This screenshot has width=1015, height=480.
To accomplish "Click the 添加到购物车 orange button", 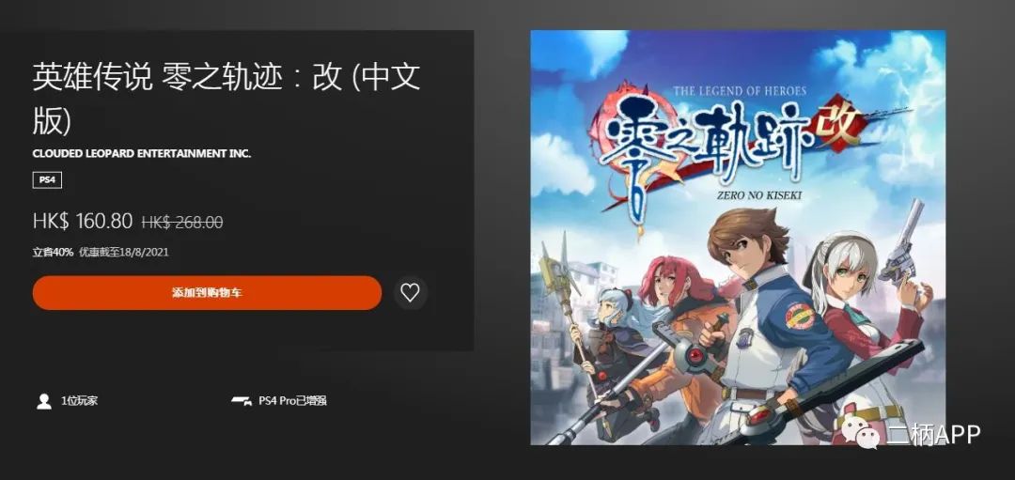I will click(207, 293).
